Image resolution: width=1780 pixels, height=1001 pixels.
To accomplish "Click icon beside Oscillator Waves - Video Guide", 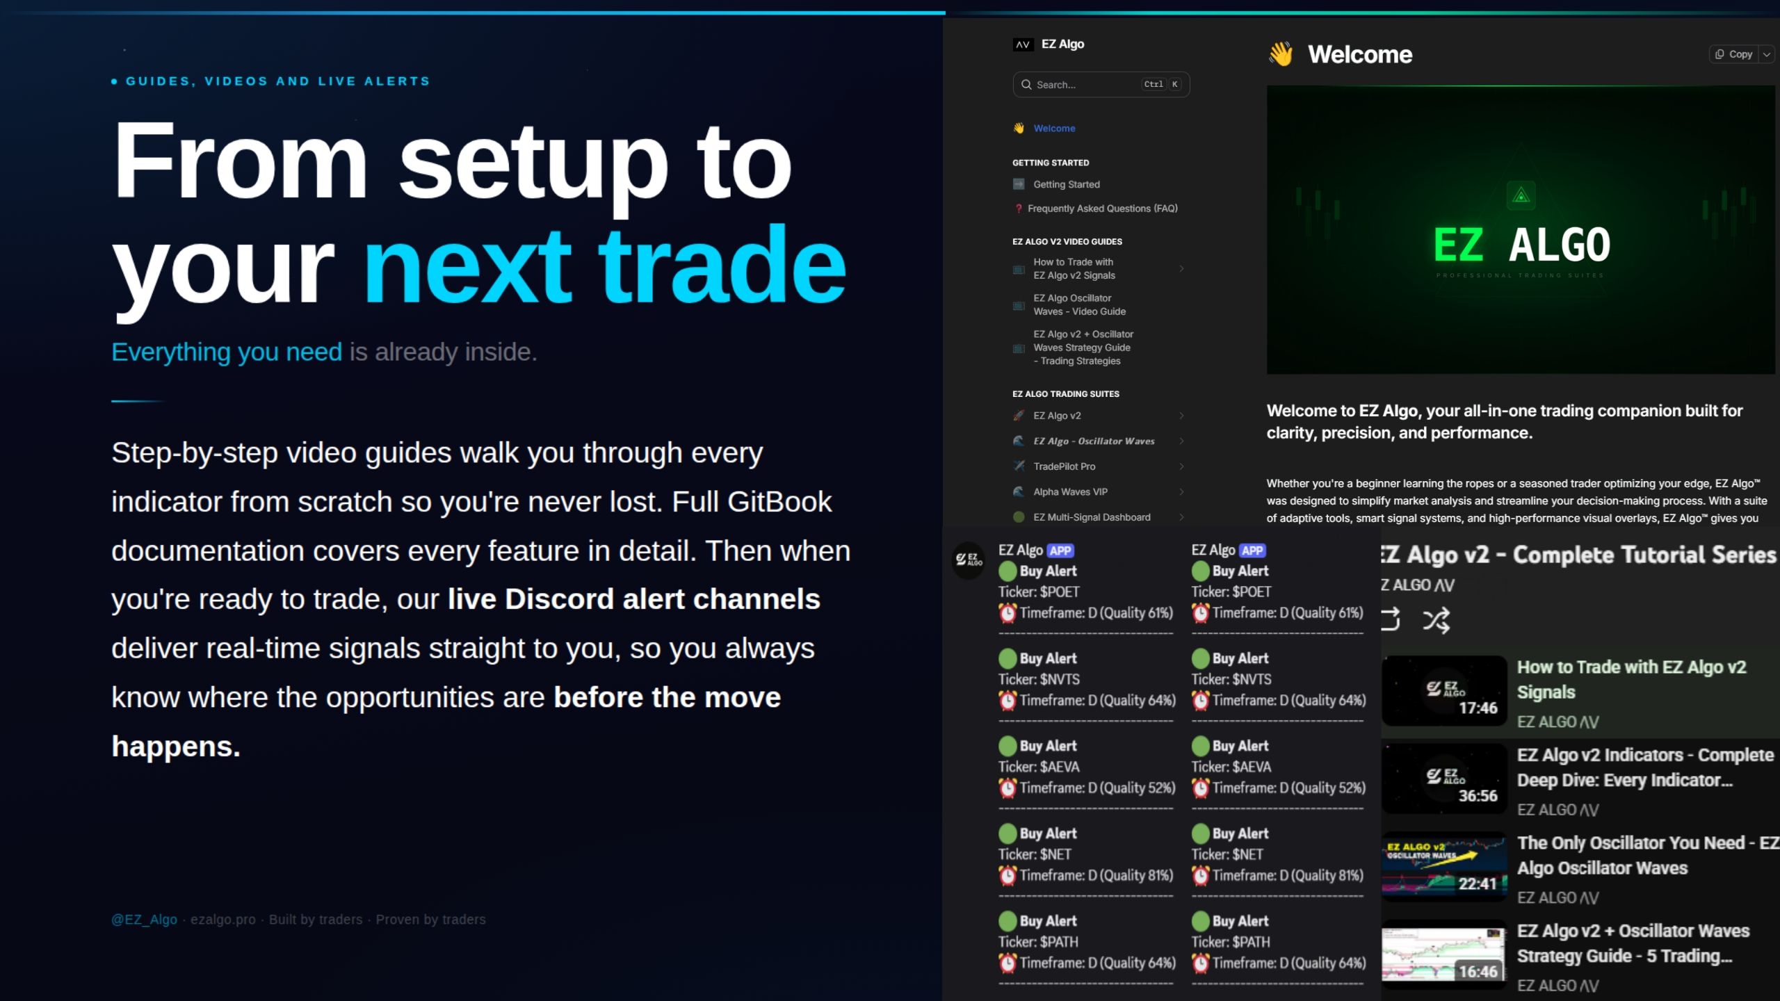I will (1019, 305).
